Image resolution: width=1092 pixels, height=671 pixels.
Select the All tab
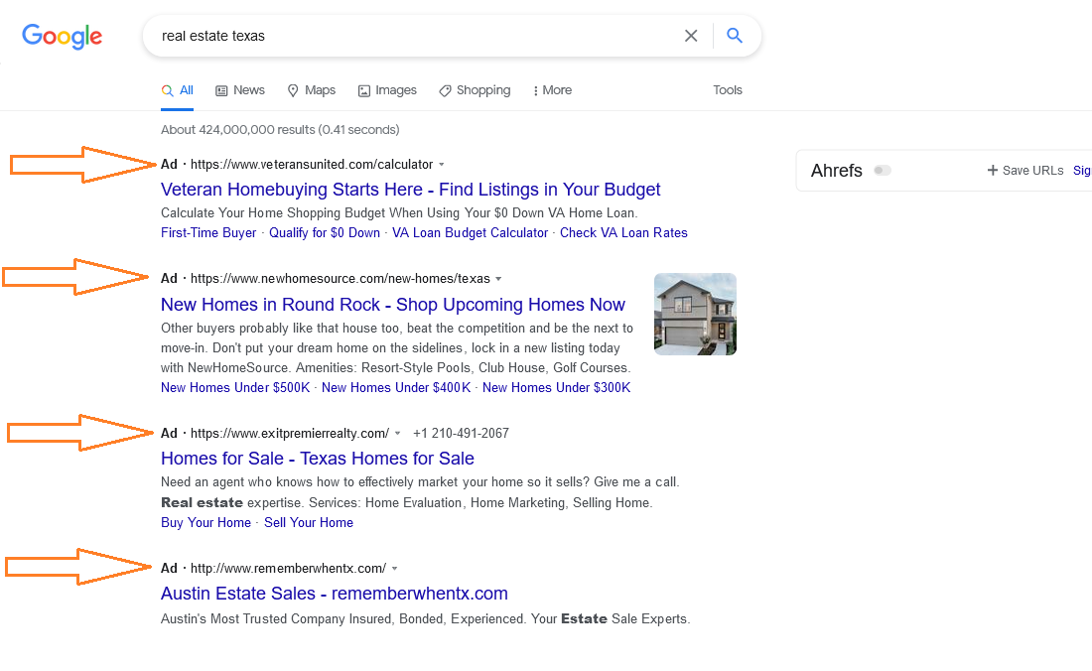click(178, 90)
